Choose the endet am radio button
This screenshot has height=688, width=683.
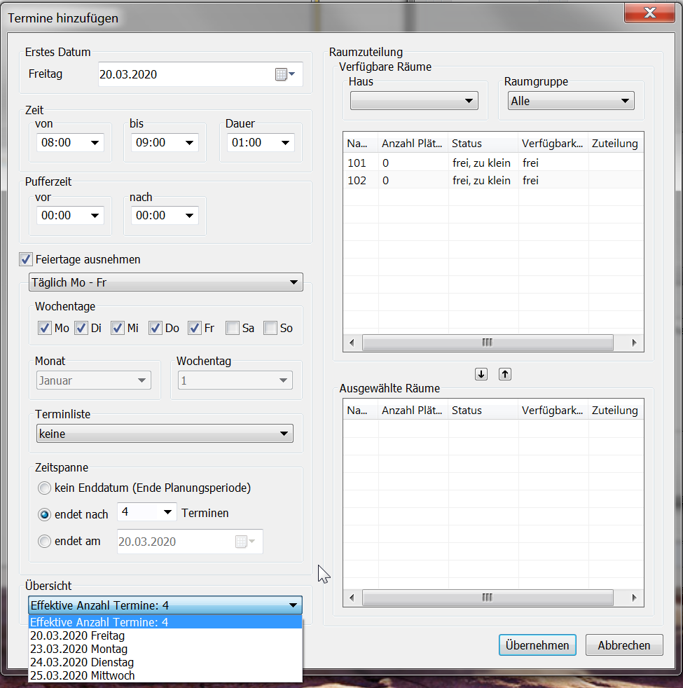point(45,541)
